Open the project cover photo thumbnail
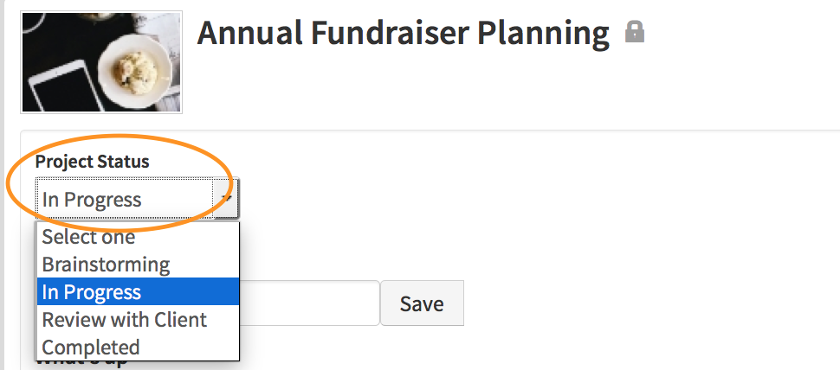 point(101,62)
